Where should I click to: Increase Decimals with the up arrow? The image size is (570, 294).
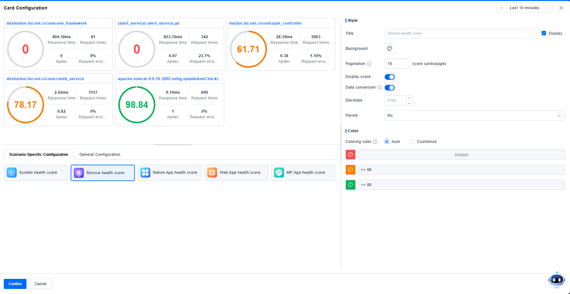click(x=409, y=98)
